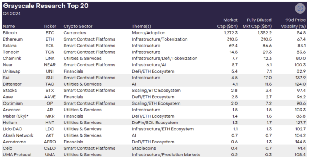Click the Ethereum row name
Screen dimensions: 309x157
coord(13,39)
